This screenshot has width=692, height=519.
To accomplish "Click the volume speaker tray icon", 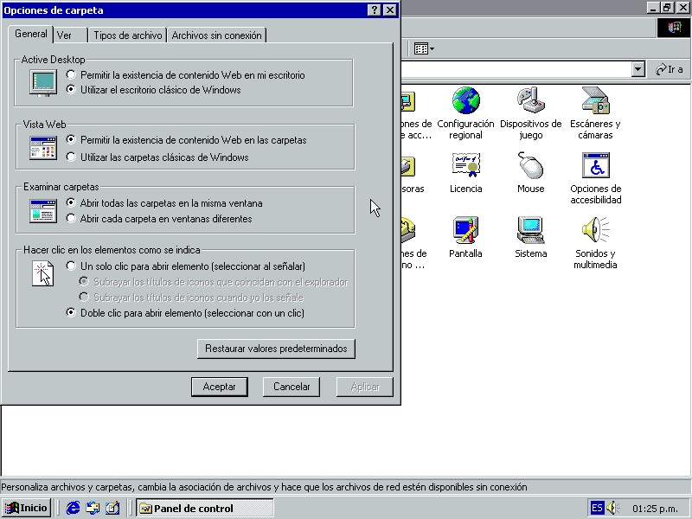I will 613,508.
